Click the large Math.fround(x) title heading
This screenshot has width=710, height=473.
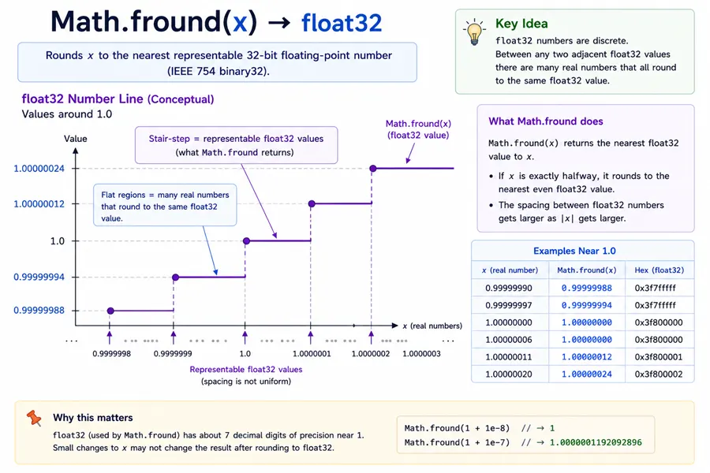point(154,22)
